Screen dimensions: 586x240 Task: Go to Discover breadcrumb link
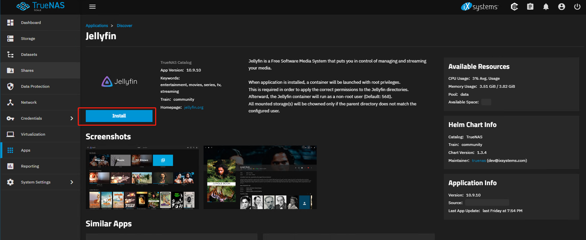click(x=124, y=26)
